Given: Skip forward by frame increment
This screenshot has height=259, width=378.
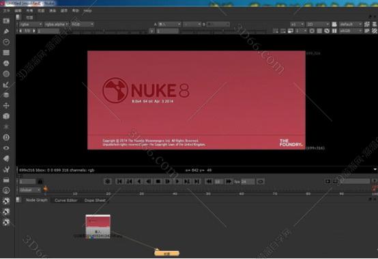Looking at the screenshot, I should coord(229,181).
